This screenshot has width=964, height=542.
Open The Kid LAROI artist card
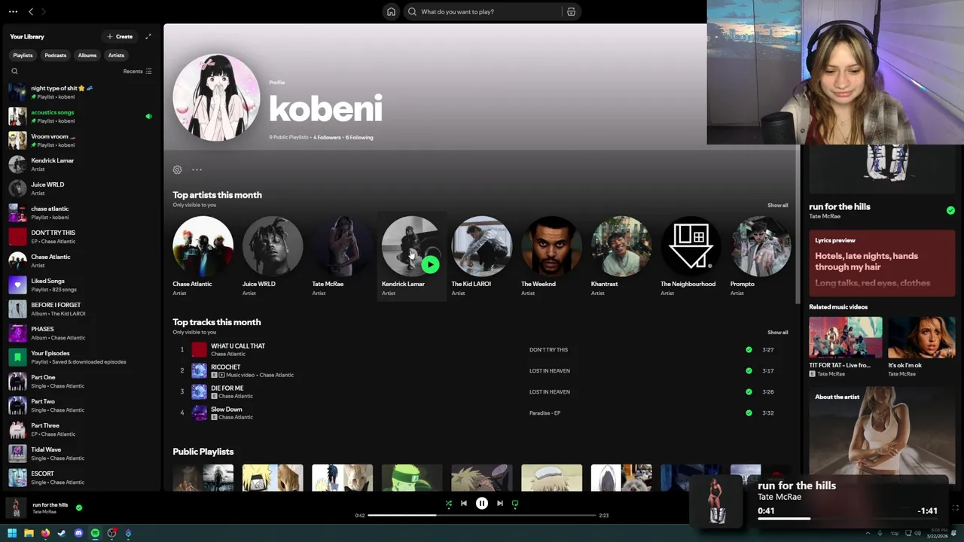pyautogui.click(x=481, y=256)
